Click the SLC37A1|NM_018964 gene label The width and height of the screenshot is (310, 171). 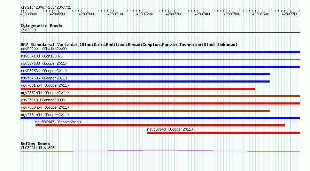pos(39,148)
